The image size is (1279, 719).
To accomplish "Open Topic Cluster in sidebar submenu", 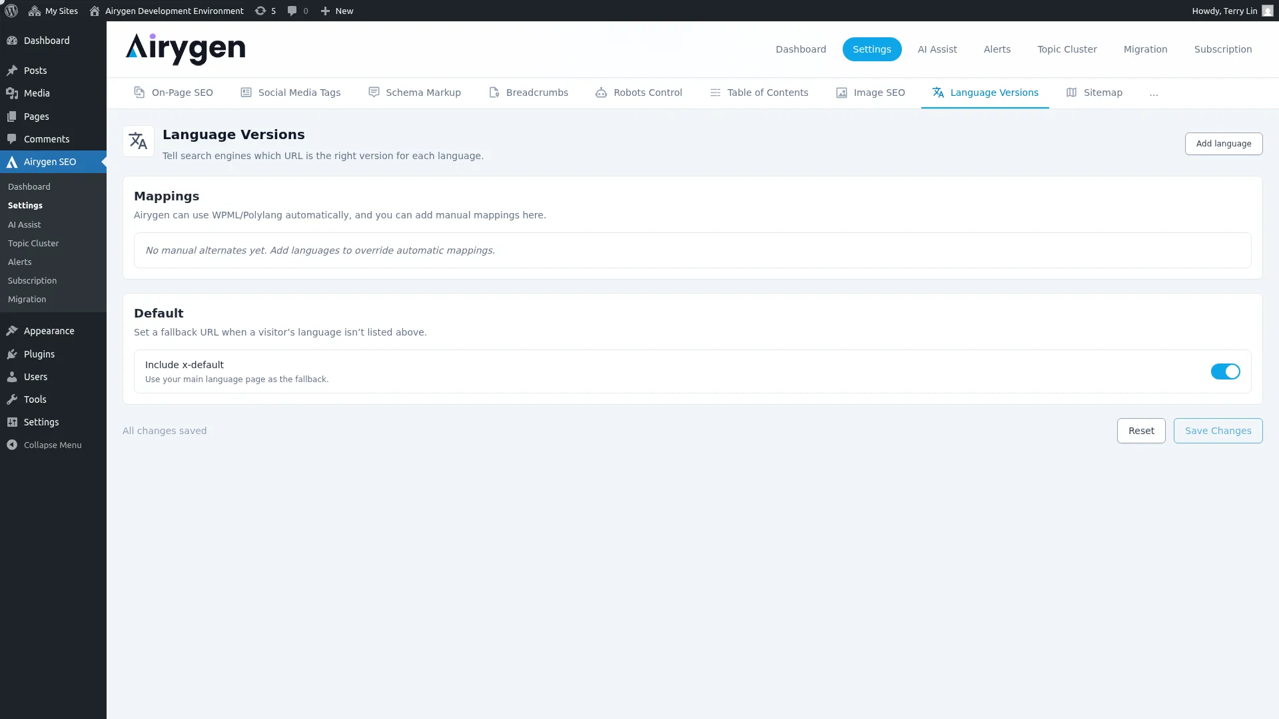I will 33,244.
